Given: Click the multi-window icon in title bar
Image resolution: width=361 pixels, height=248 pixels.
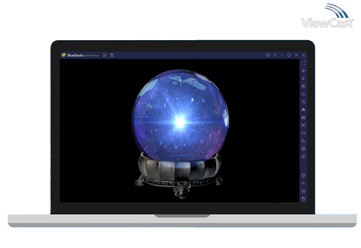Looking at the screenshot, I should point(112,55).
